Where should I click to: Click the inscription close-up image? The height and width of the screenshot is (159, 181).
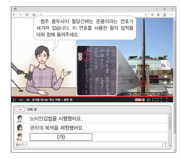click(x=97, y=70)
